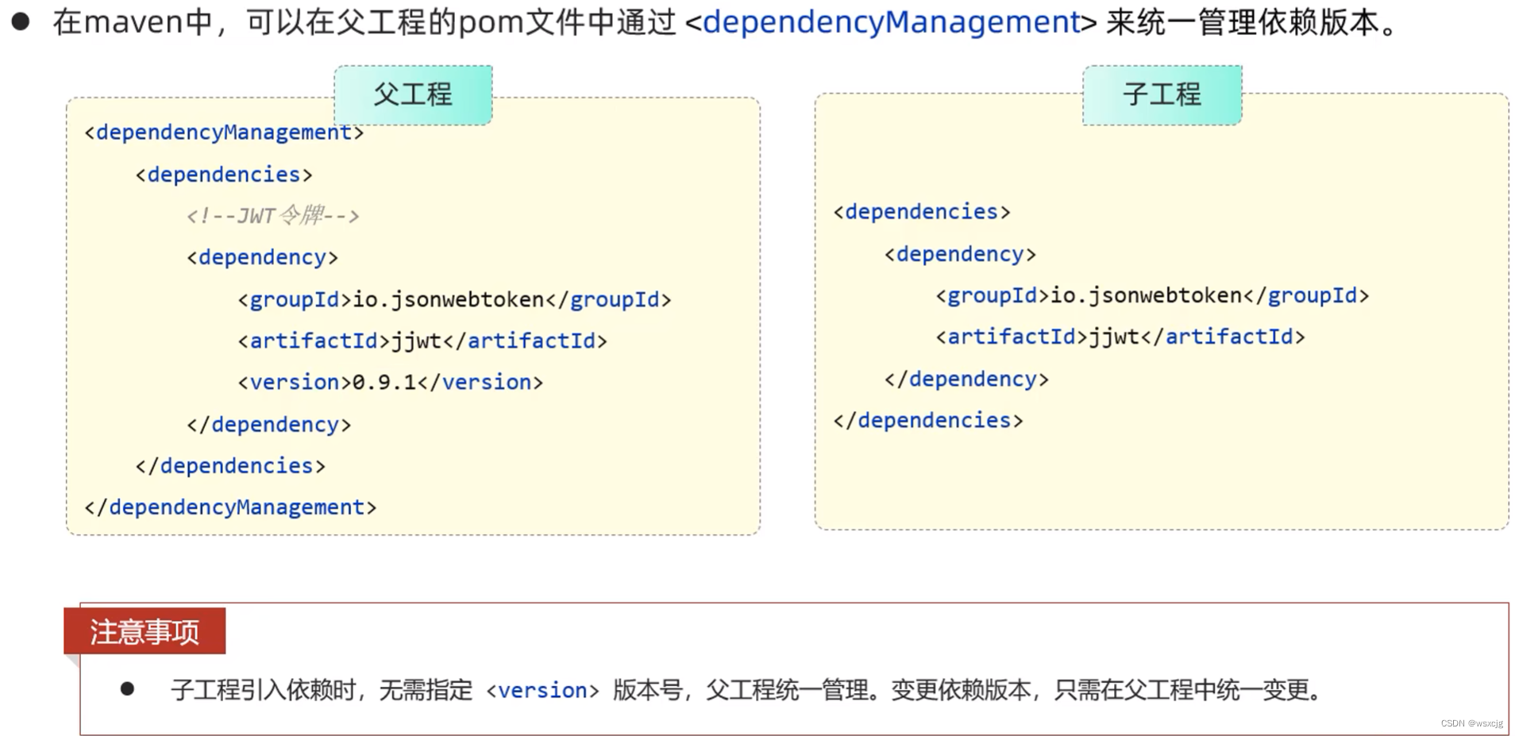Click groupId io.jsonwebtoken line in child project
The width and height of the screenshot is (1515, 736).
tap(1152, 295)
